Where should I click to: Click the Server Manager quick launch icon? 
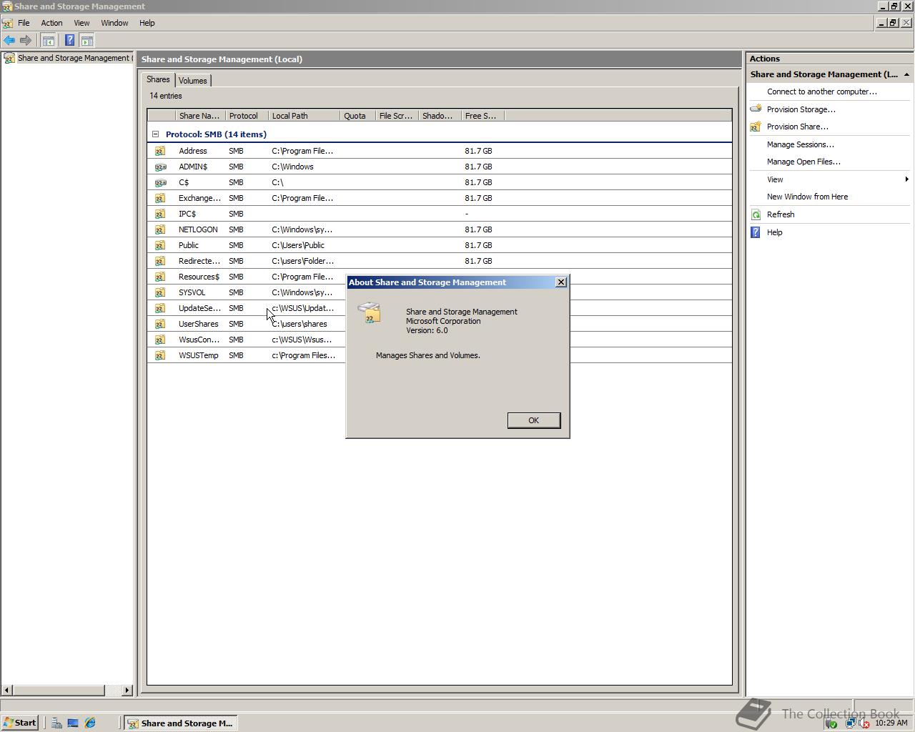click(56, 723)
